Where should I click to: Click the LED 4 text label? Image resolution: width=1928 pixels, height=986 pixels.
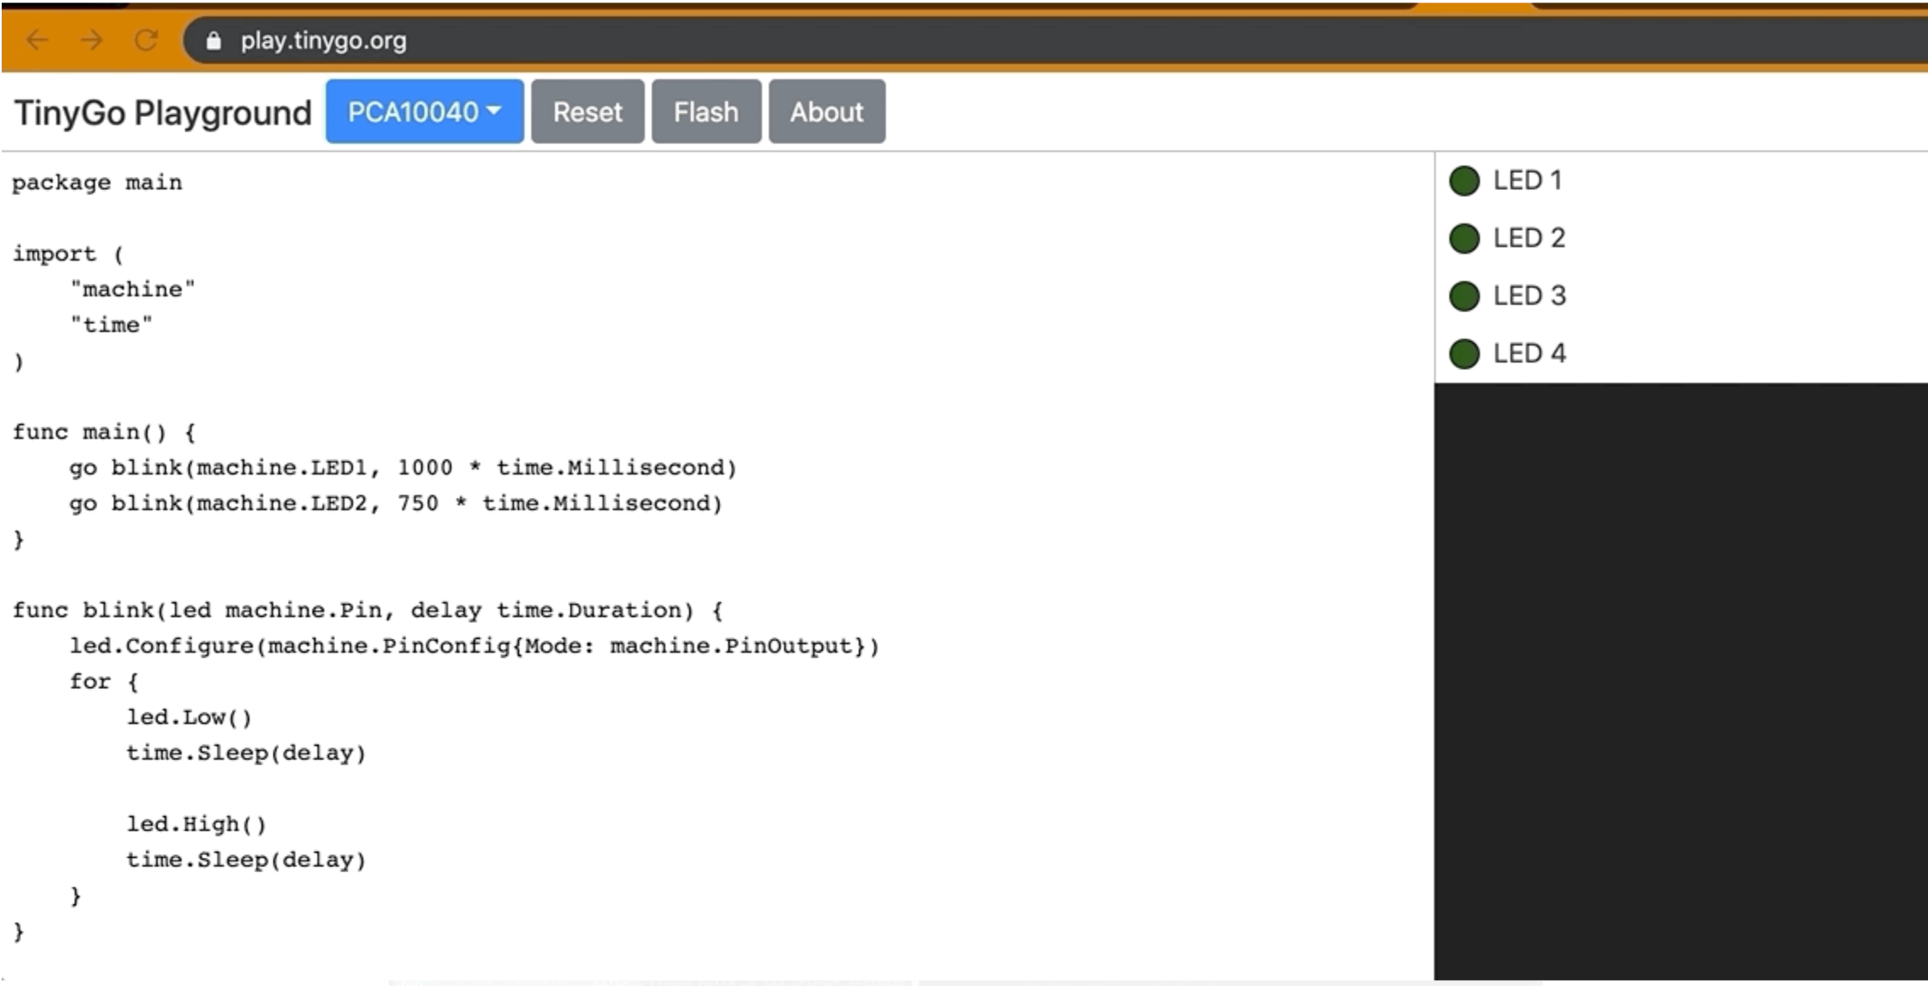[x=1529, y=354]
